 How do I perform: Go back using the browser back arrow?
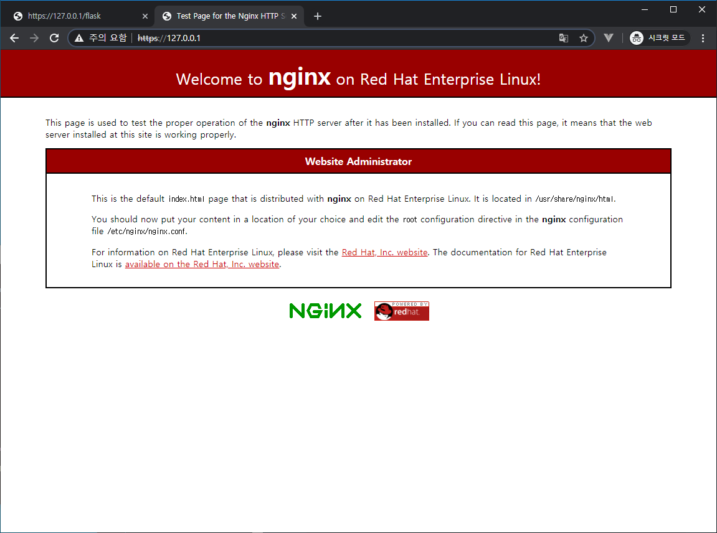tap(14, 38)
